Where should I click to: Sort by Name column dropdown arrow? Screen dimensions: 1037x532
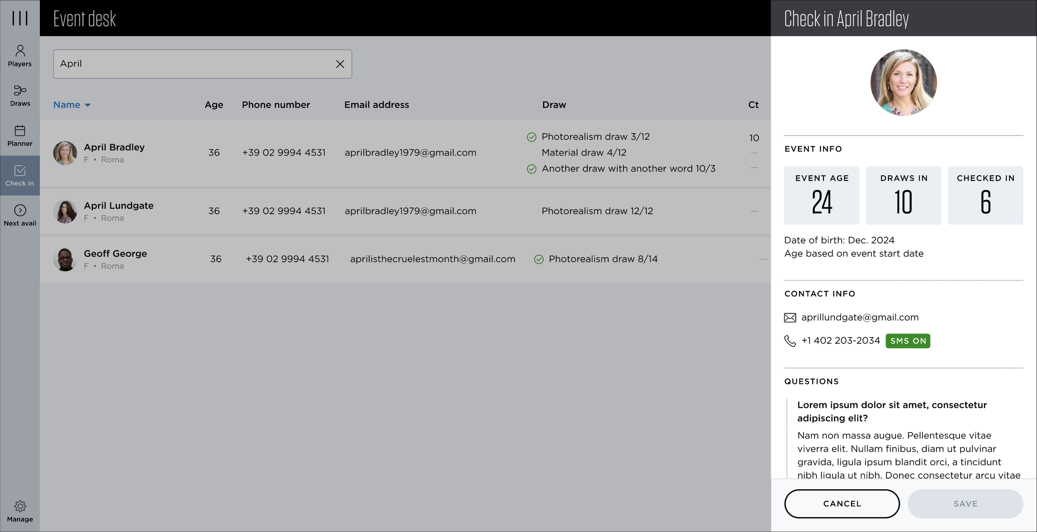tap(88, 105)
